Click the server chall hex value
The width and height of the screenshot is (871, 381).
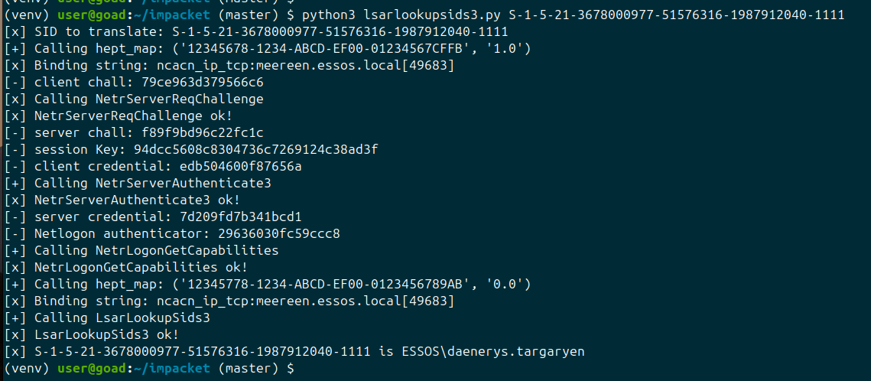pyautogui.click(x=203, y=133)
